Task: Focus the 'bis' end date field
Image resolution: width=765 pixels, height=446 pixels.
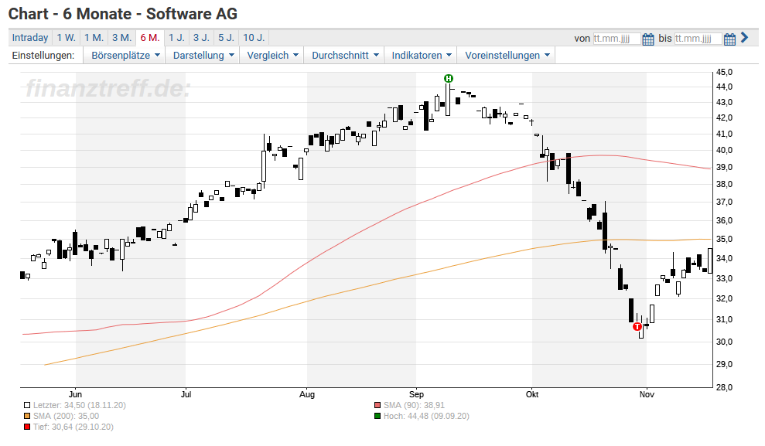Action: (x=698, y=39)
